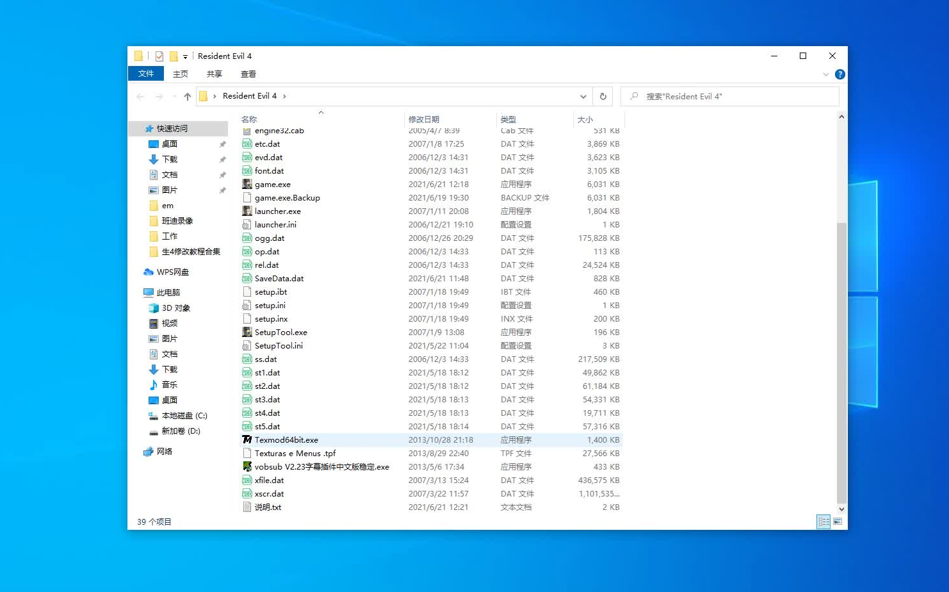Click the launcher.exe application icon

pyautogui.click(x=247, y=211)
